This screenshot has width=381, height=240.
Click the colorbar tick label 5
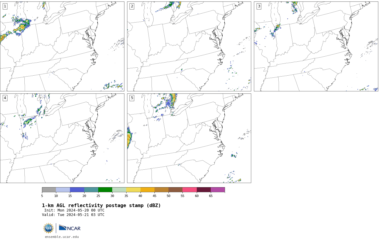click(x=42, y=196)
